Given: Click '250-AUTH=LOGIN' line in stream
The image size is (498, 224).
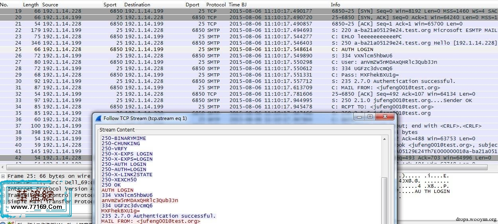Looking at the screenshot, I should tap(124, 169).
